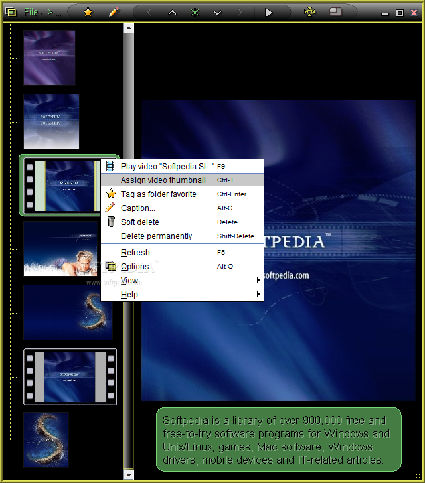The height and width of the screenshot is (483, 425).
Task: Go to next image with right arrow
Action: tap(240, 13)
